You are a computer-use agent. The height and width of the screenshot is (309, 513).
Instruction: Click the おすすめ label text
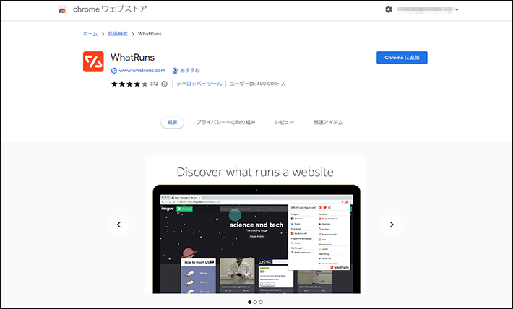click(190, 70)
